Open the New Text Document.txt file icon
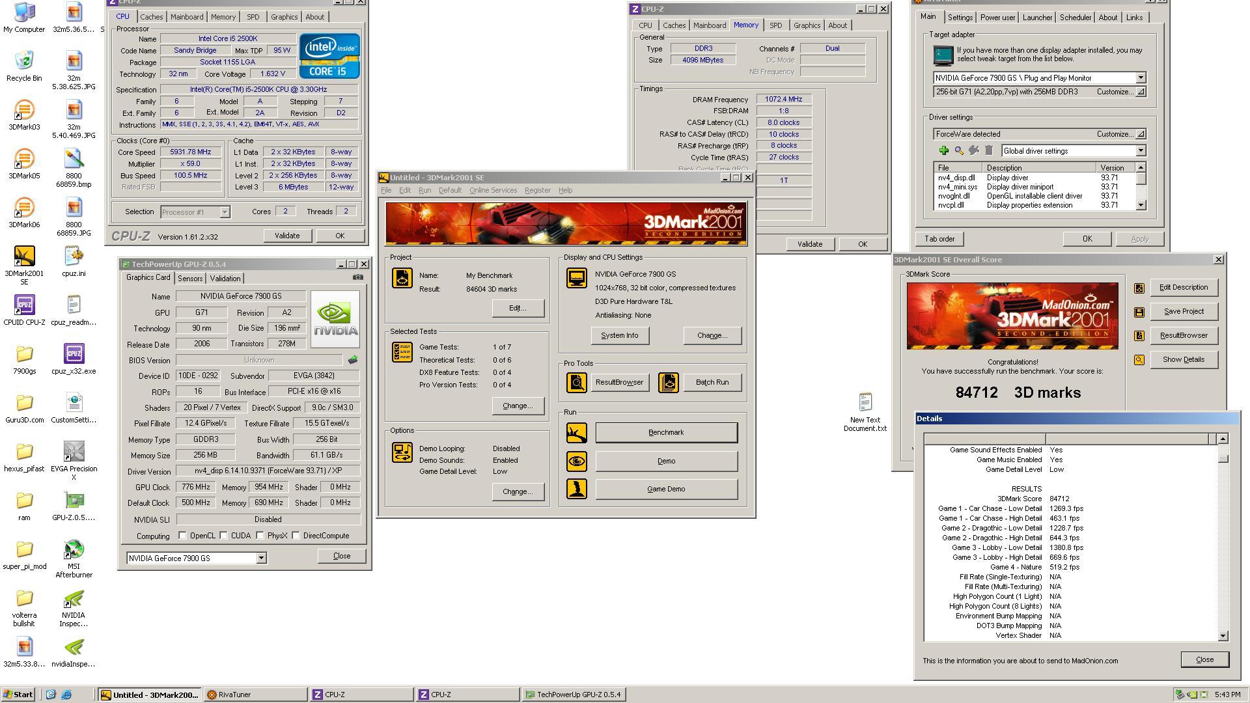 865,402
